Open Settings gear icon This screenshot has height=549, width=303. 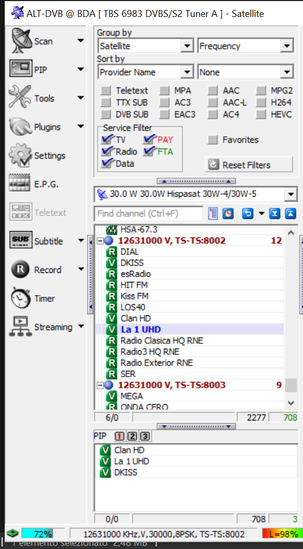21,155
